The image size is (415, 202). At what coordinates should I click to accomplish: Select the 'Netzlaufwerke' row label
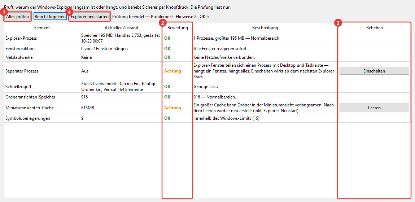19,57
